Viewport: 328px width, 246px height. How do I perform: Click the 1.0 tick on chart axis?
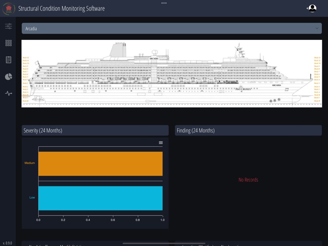click(x=163, y=220)
